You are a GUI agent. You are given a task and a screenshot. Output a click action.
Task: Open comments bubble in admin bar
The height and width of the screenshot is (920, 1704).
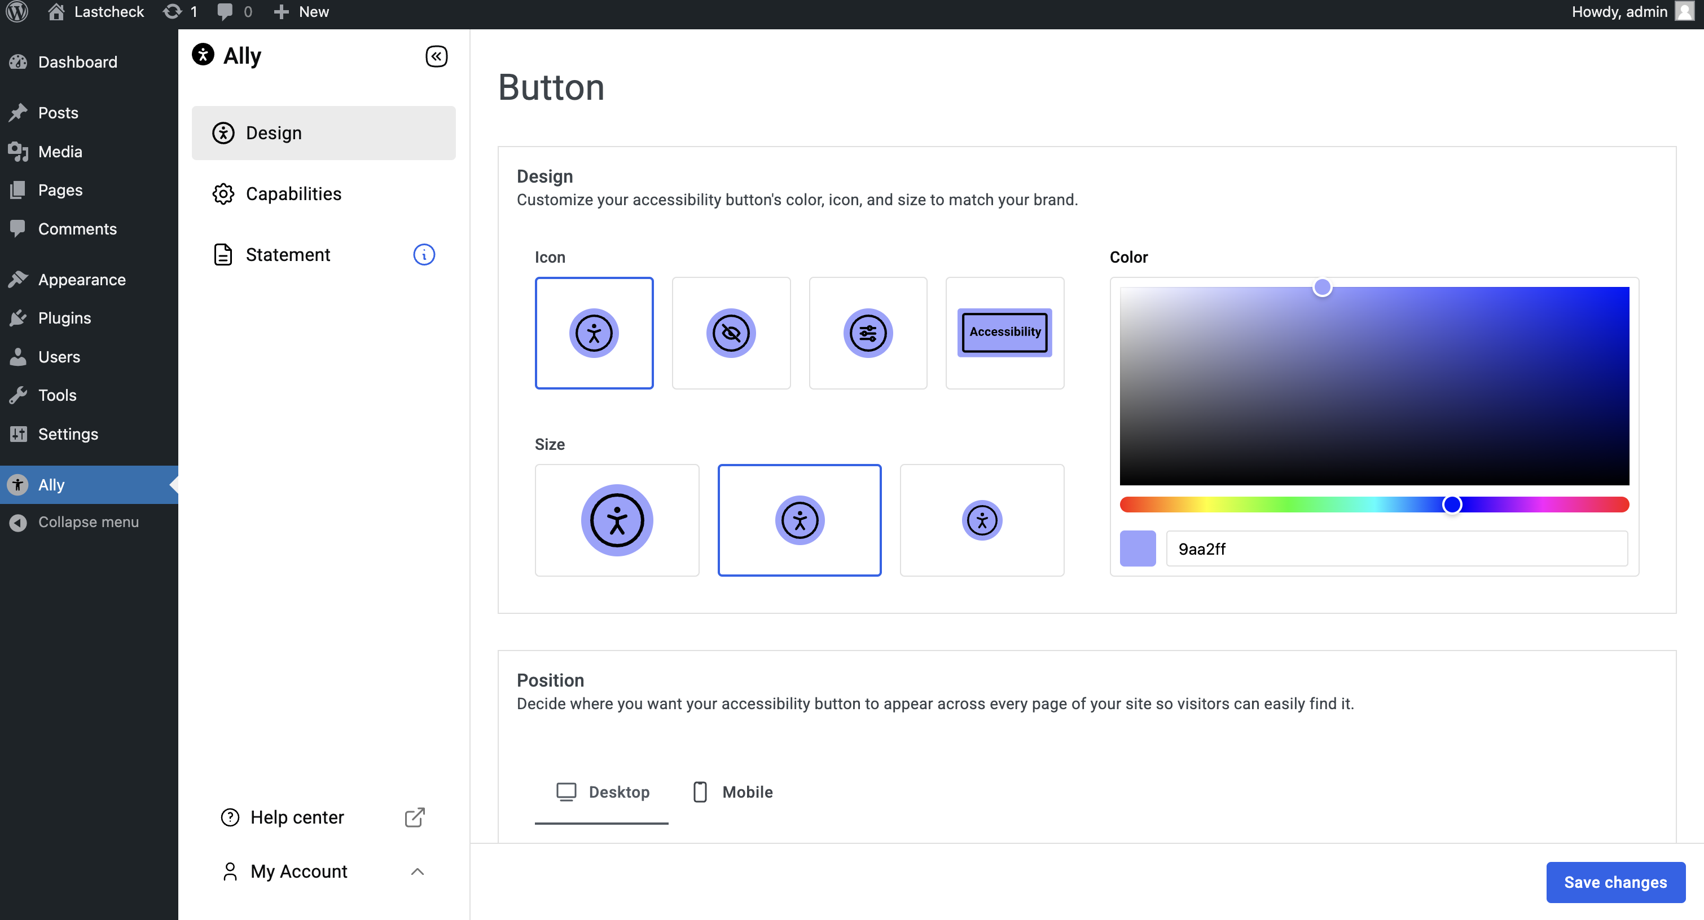[x=226, y=12]
